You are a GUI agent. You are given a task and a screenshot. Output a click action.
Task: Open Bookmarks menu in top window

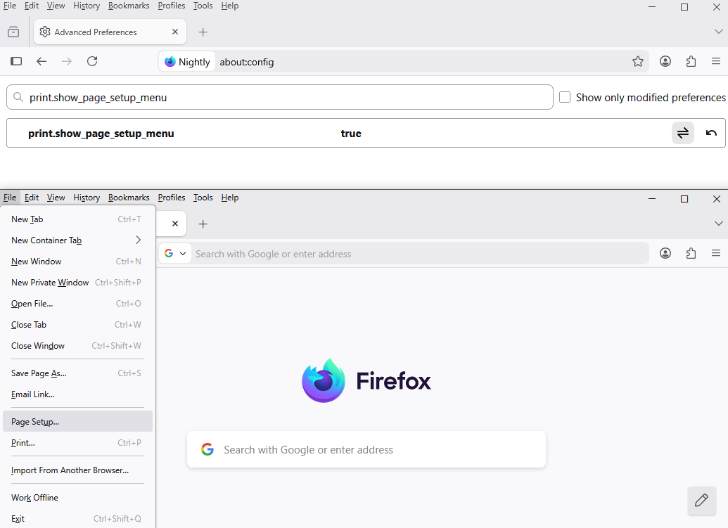click(129, 6)
